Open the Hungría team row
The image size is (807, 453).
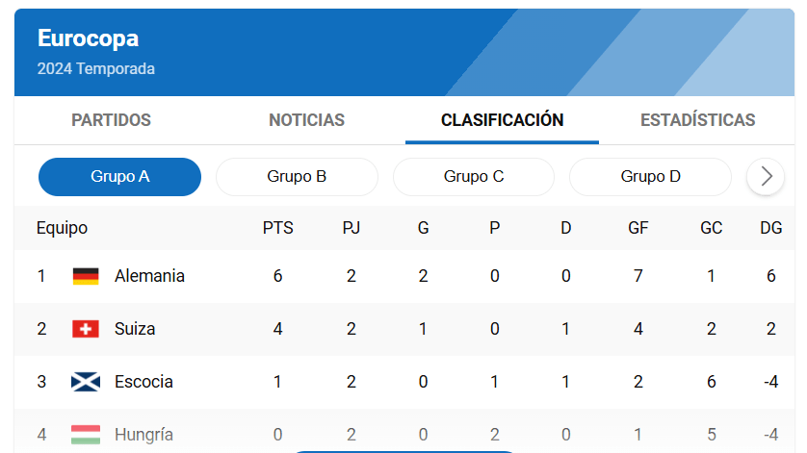click(404, 431)
